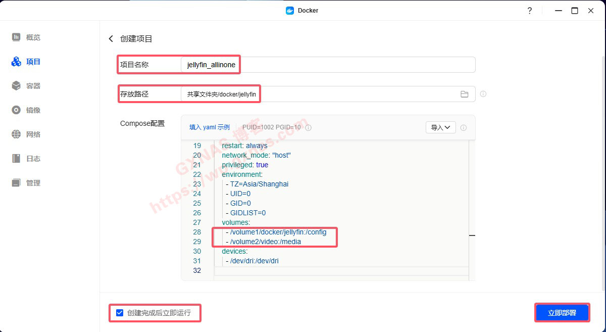
Task: Open the help question mark in title bar
Action: pos(529,11)
